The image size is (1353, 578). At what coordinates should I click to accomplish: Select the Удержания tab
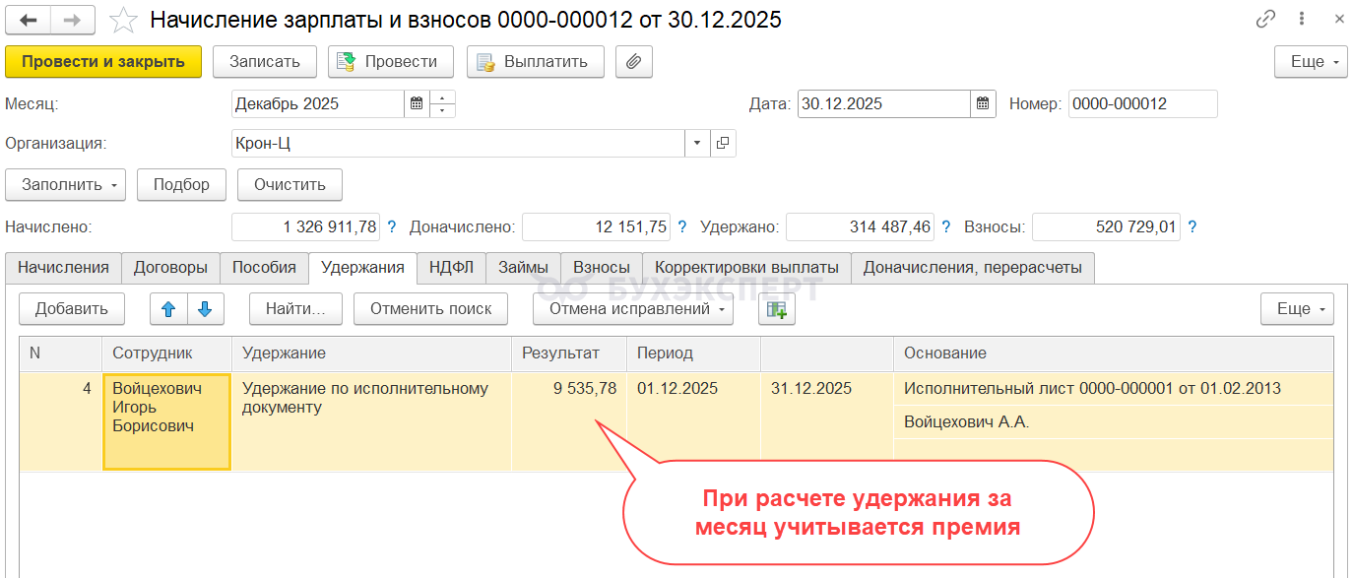click(x=362, y=267)
